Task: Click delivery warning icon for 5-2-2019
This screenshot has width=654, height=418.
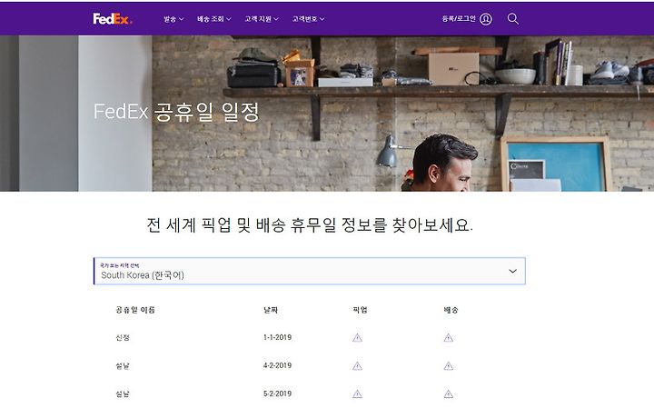Action: pos(449,393)
